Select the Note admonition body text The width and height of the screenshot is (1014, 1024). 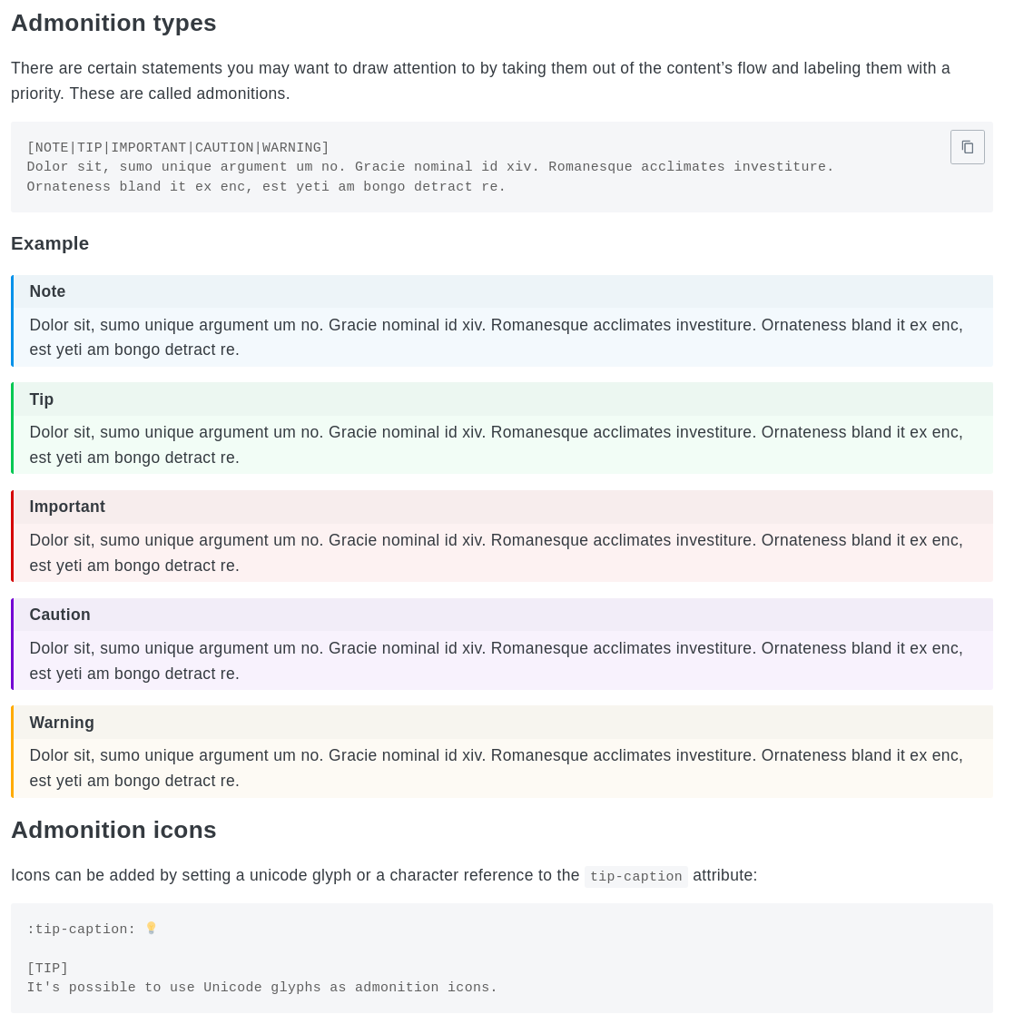(496, 337)
